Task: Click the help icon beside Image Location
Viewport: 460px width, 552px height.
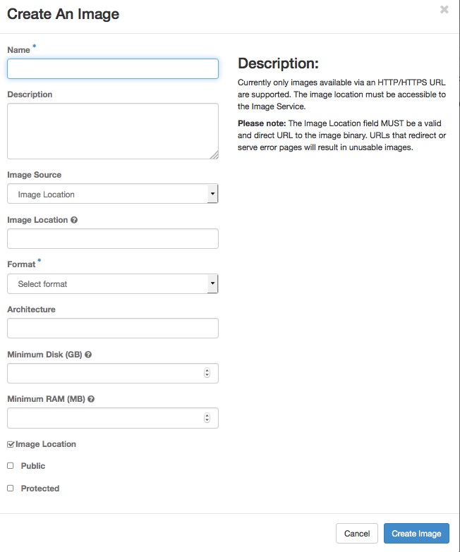Action: point(75,220)
